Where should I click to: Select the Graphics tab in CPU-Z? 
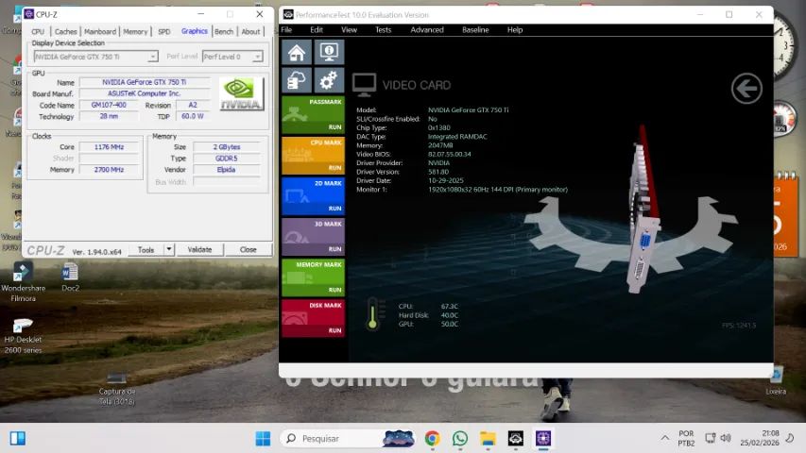click(195, 31)
